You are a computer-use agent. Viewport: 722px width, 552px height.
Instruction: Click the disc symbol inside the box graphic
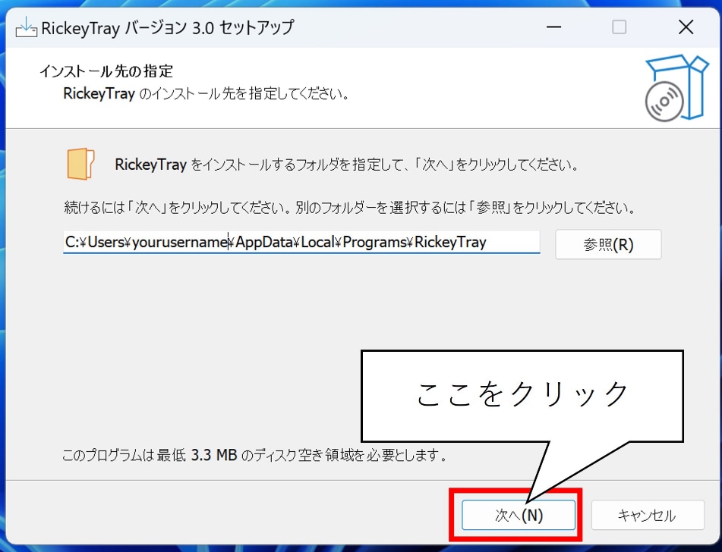662,100
